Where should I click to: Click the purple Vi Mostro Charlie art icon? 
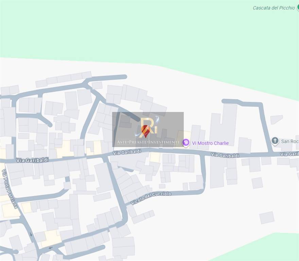[x=186, y=143]
